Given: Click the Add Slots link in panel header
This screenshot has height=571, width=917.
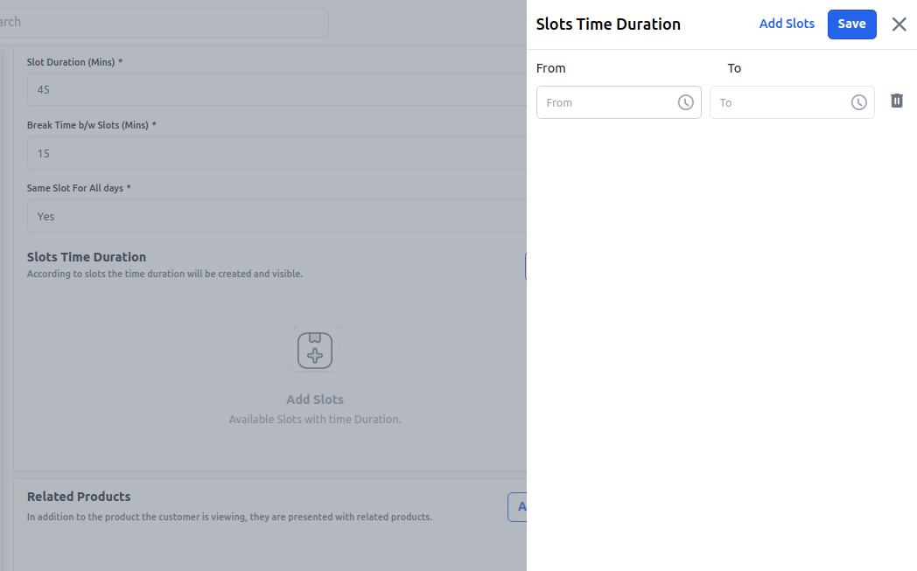Looking at the screenshot, I should pyautogui.click(x=787, y=24).
